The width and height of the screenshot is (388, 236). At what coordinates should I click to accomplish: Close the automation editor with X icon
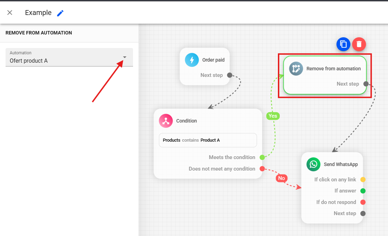(x=10, y=13)
